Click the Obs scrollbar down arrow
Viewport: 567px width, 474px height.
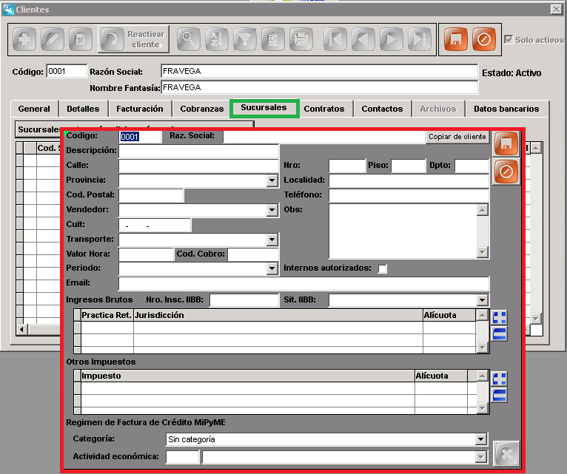click(x=483, y=252)
